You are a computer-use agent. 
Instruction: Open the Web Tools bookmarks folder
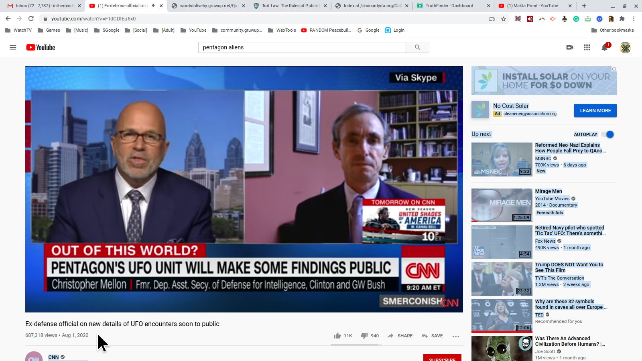point(282,30)
